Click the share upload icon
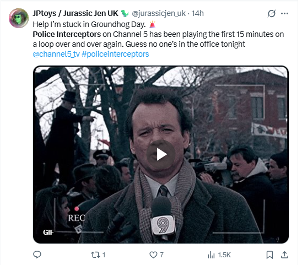This screenshot has width=302, height=265. (284, 255)
